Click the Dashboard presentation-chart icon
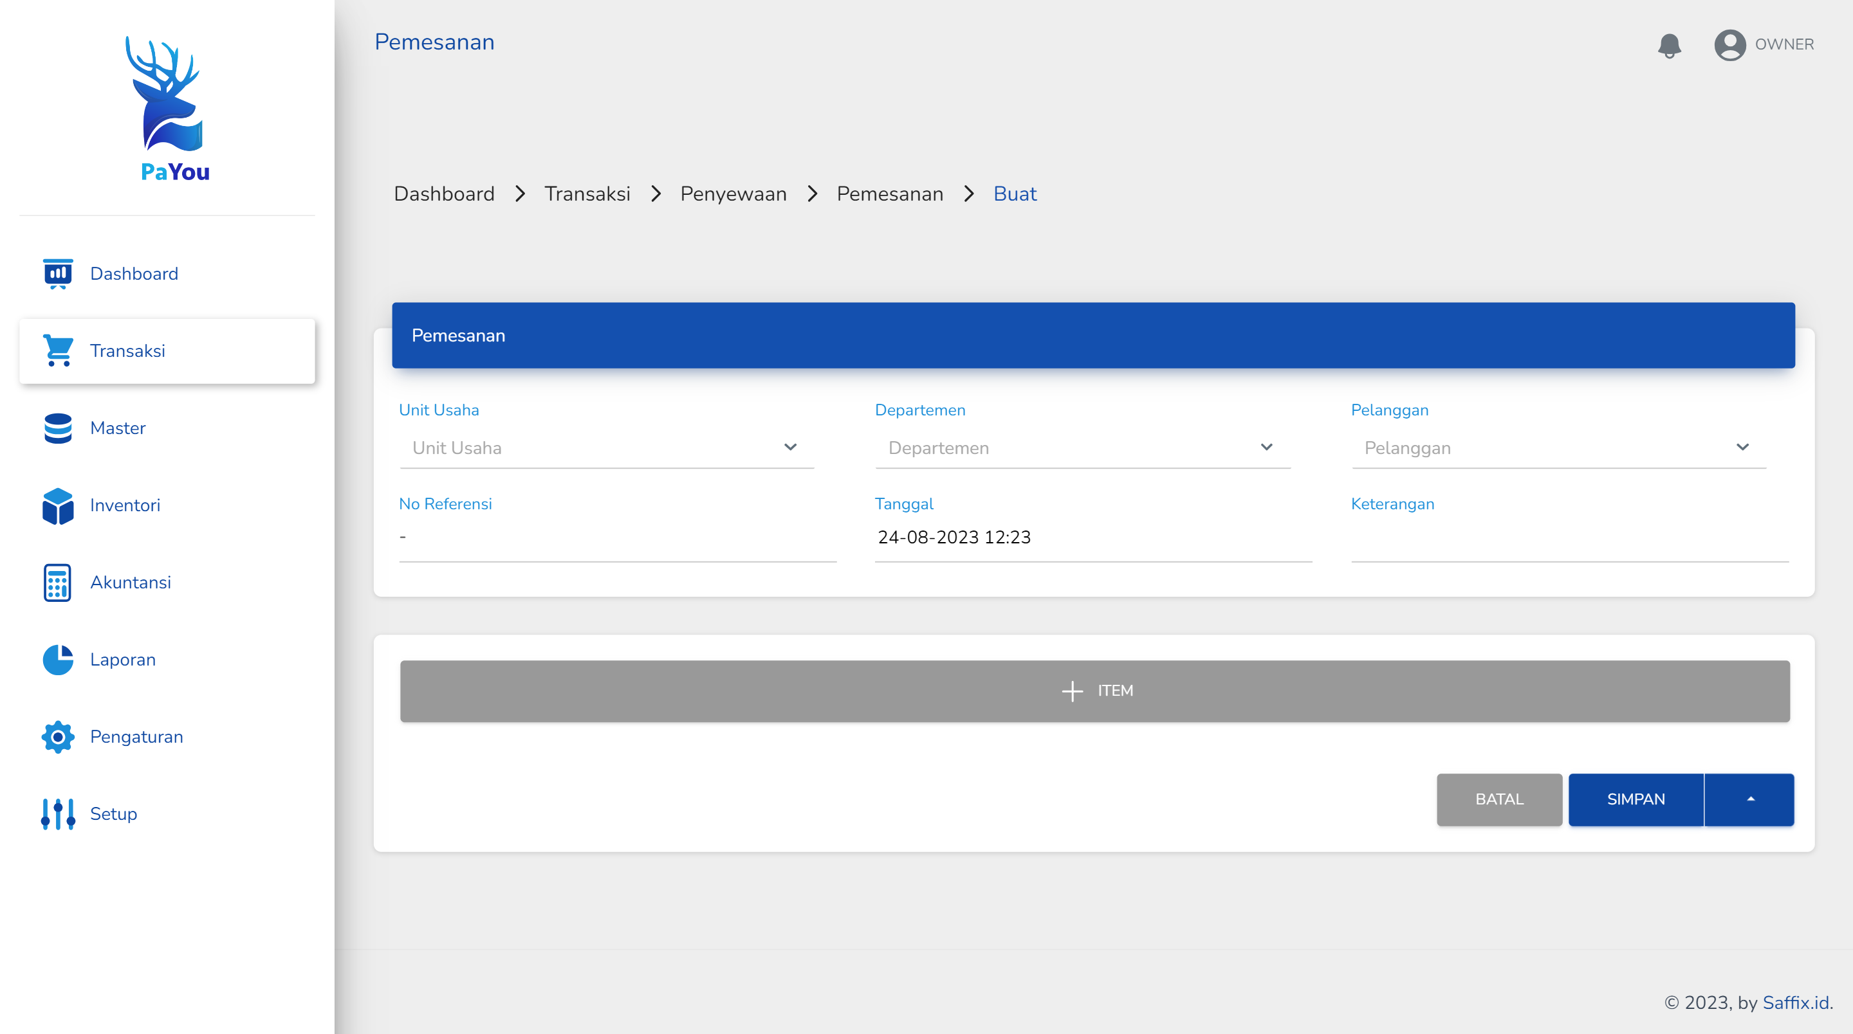The width and height of the screenshot is (1853, 1034). coord(57,274)
